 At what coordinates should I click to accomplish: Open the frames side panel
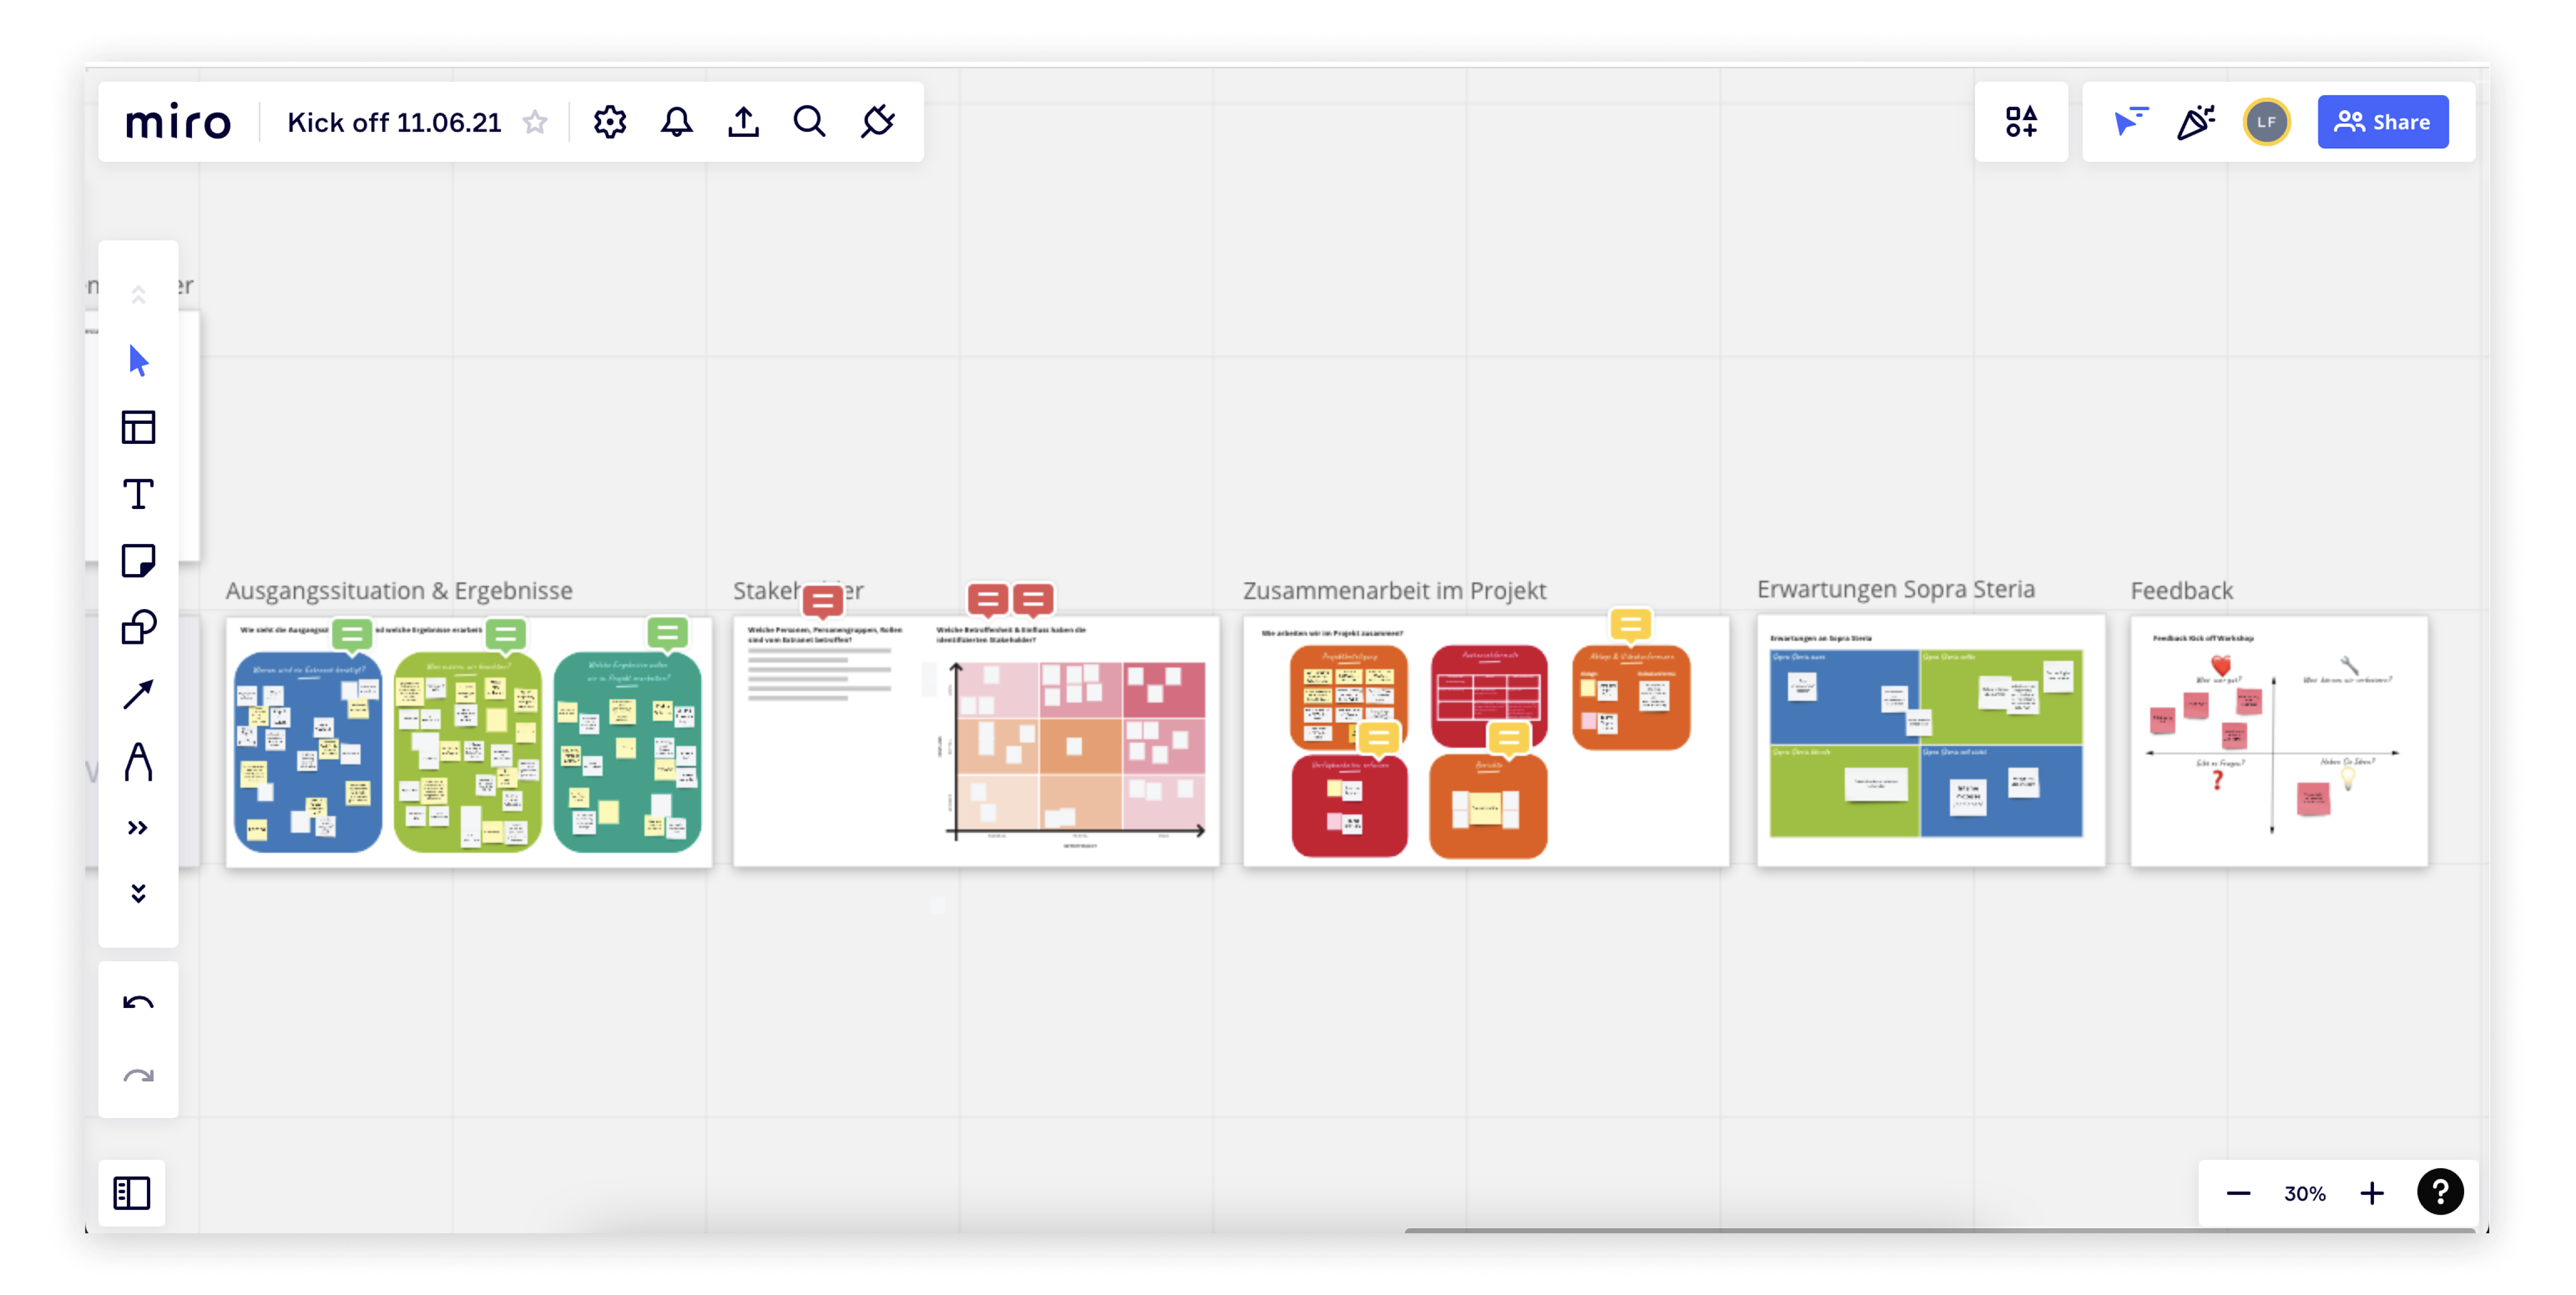pyautogui.click(x=132, y=1192)
